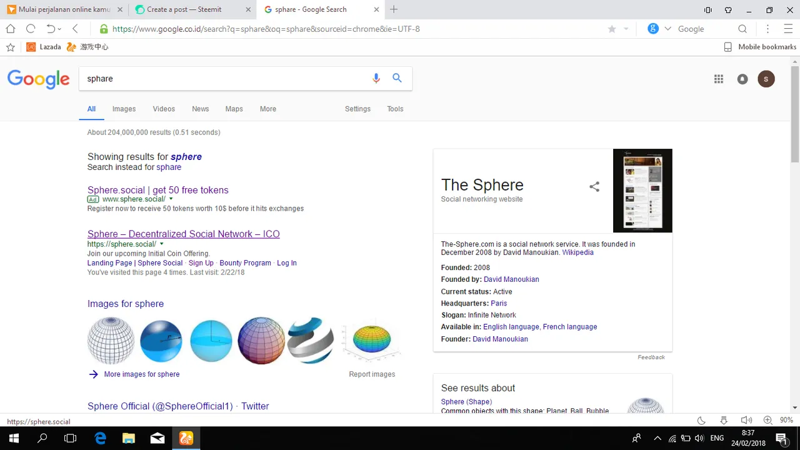Click the 90% zoom level
The image size is (800, 450).
(x=787, y=421)
